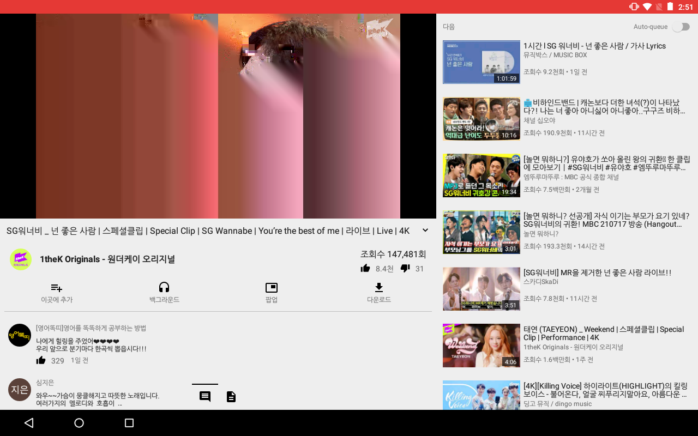This screenshot has height=436, width=698.
Task: Open the 1시간 SG 워너비 lyrics video thumbnail
Action: (x=482, y=62)
